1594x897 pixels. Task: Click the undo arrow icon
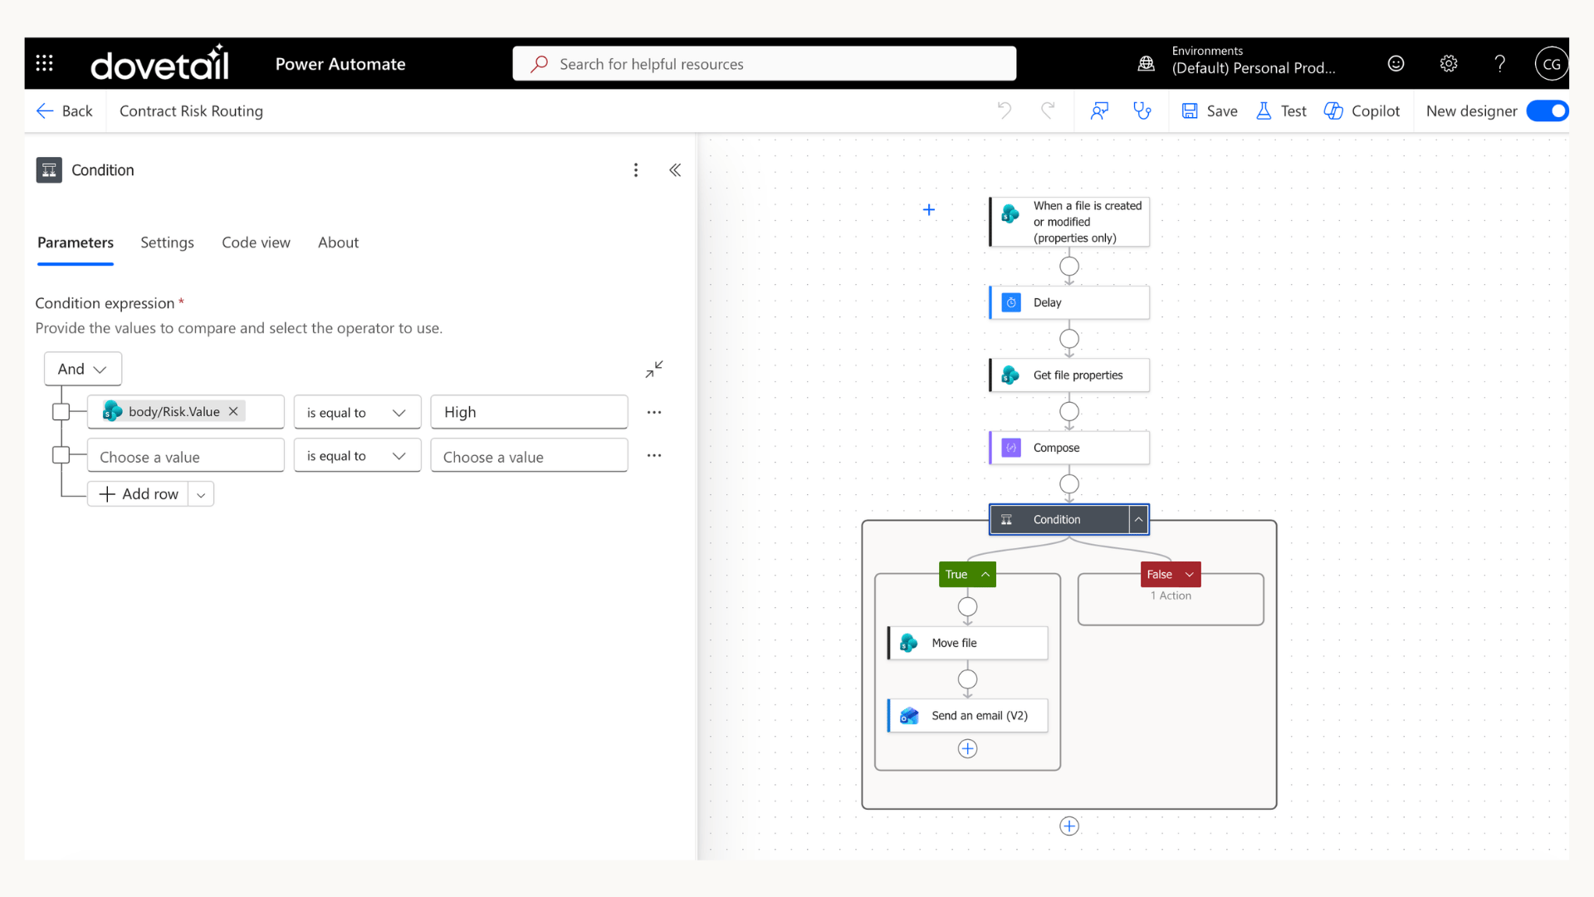pyautogui.click(x=1005, y=110)
